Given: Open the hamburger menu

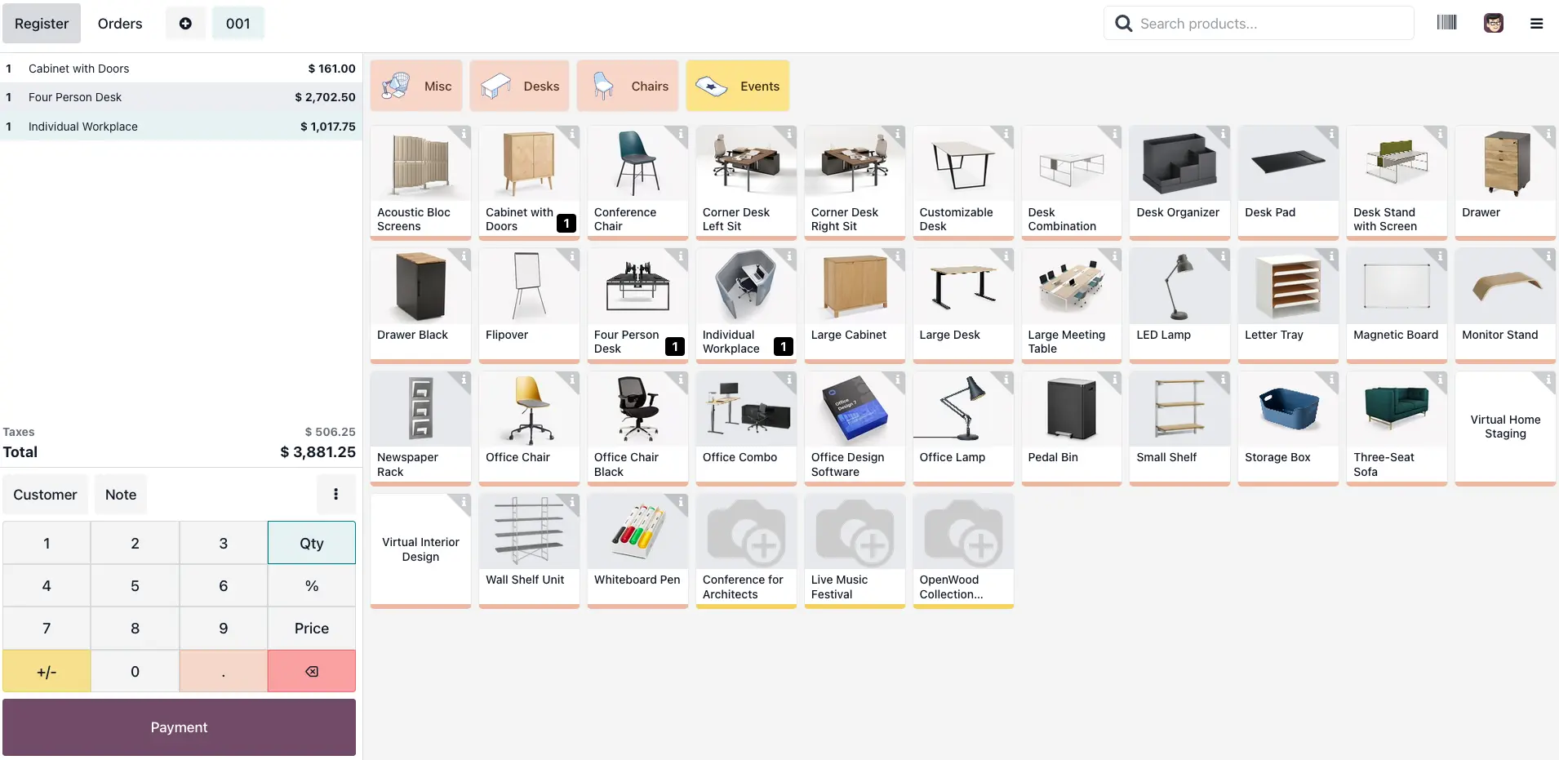Looking at the screenshot, I should [1536, 24].
